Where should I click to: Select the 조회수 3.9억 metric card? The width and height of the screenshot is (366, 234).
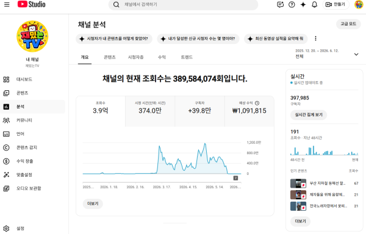pos(101,112)
